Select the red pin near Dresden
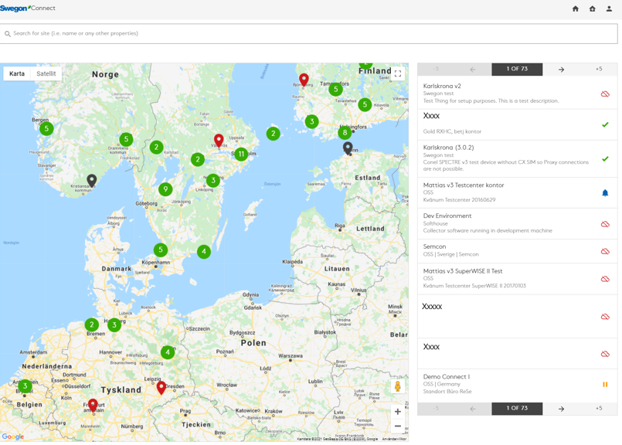622x445 pixels. point(161,388)
